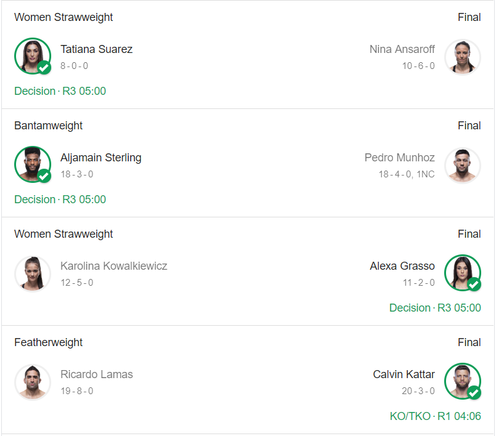This screenshot has width=496, height=436.
Task: Select Ricardo Lamas's name
Action: pyautogui.click(x=96, y=374)
